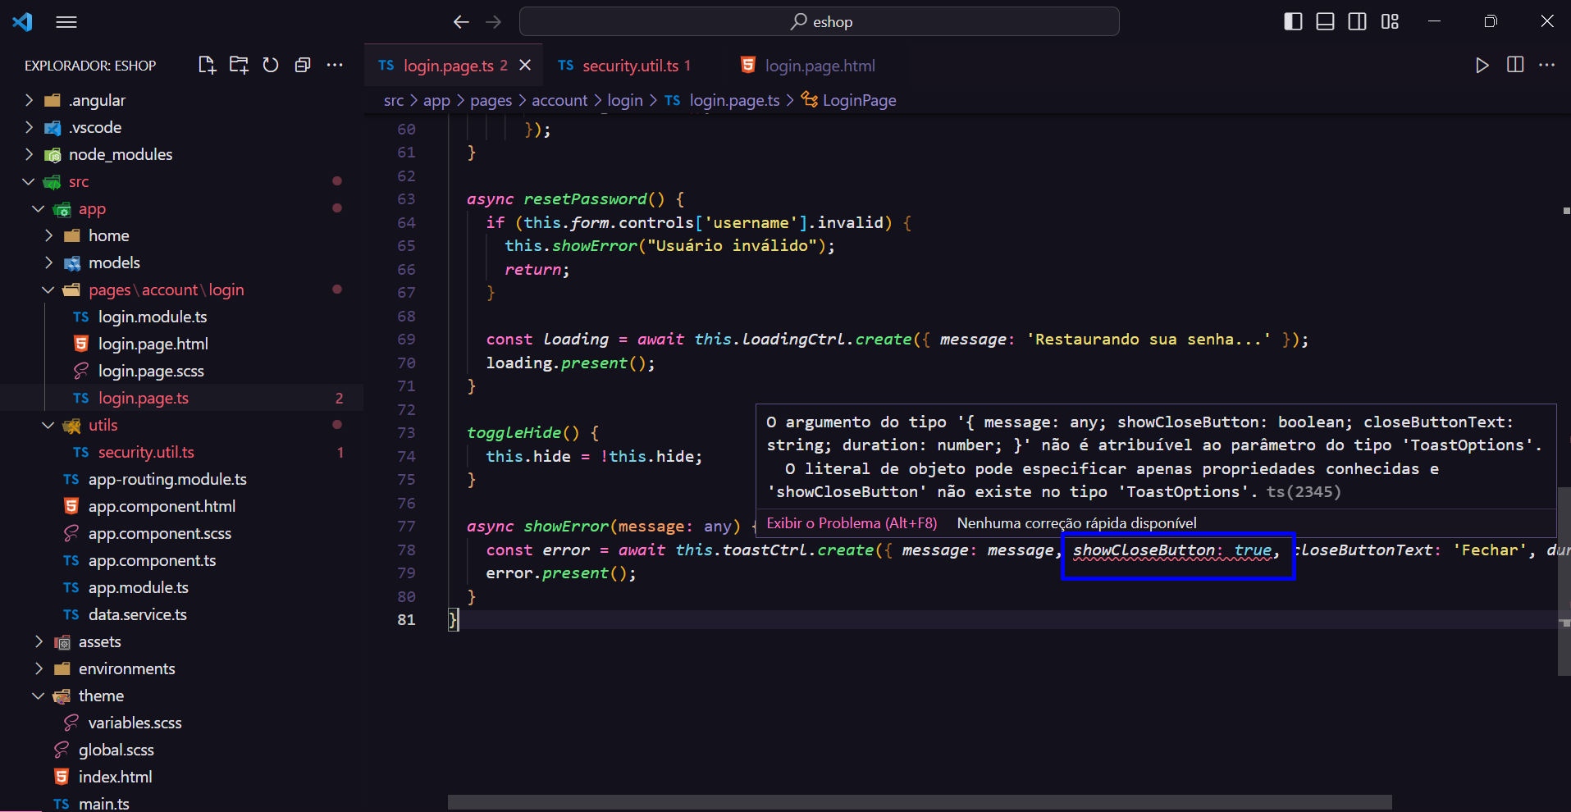This screenshot has height=812, width=1571.
Task: Toggle the bottom panel visibility
Action: tap(1325, 21)
